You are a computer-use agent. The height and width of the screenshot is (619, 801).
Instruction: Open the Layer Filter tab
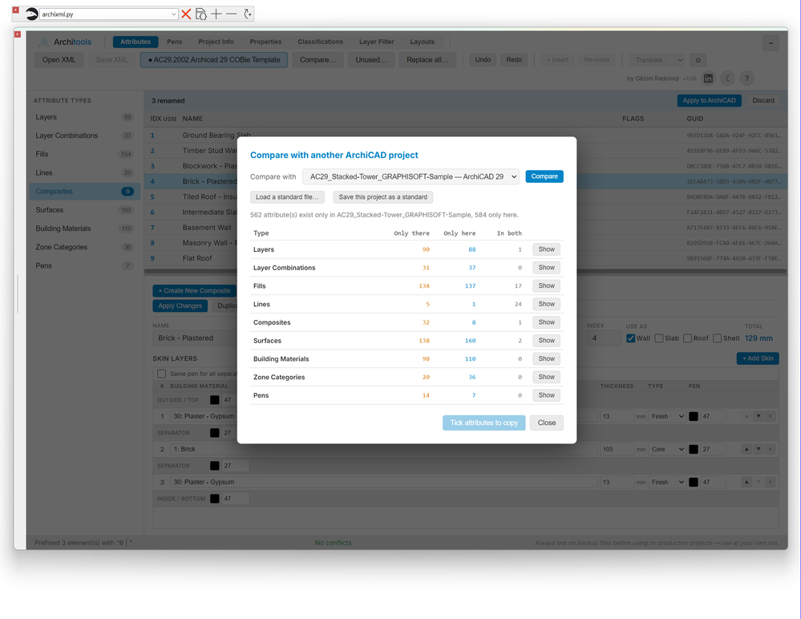[377, 42]
